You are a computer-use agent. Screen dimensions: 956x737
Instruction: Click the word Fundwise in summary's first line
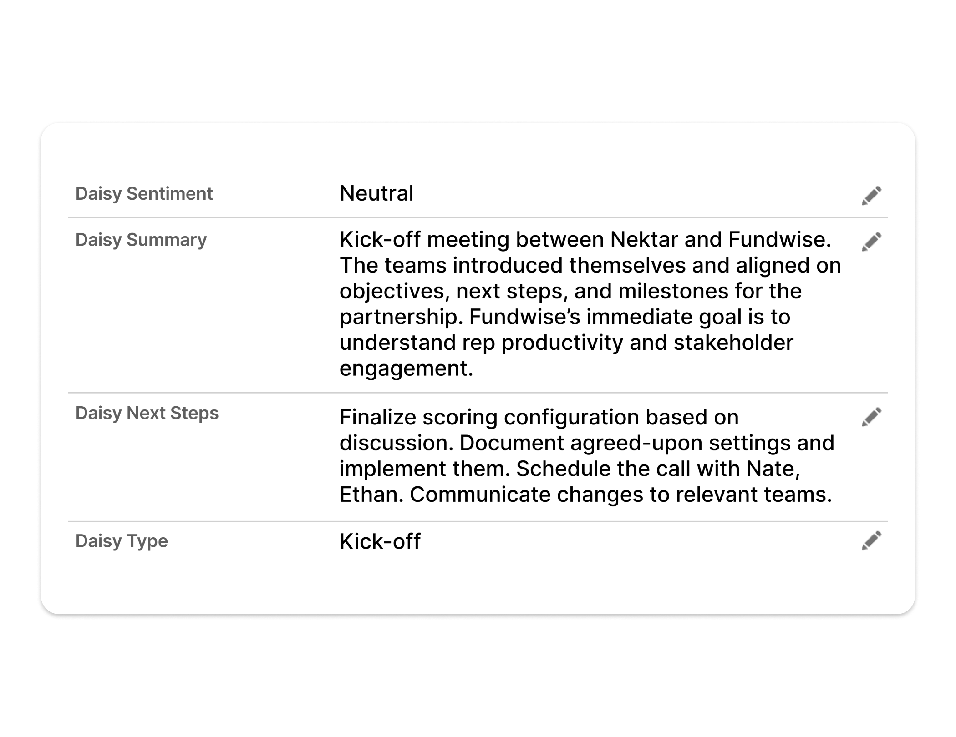click(777, 240)
